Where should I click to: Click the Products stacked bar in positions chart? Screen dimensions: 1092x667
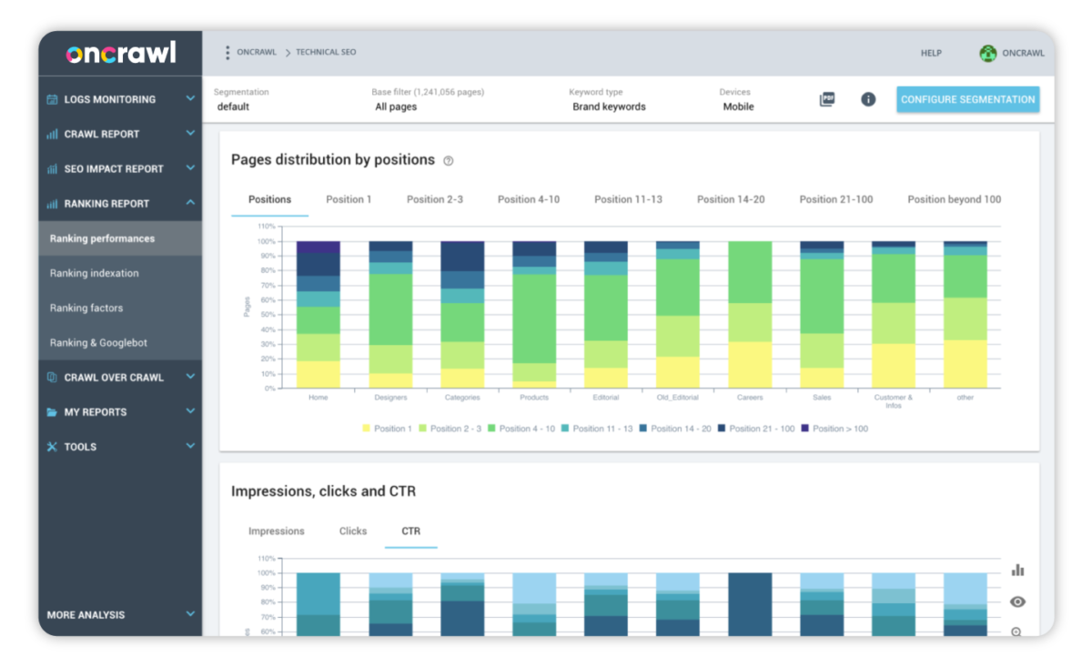tap(534, 315)
